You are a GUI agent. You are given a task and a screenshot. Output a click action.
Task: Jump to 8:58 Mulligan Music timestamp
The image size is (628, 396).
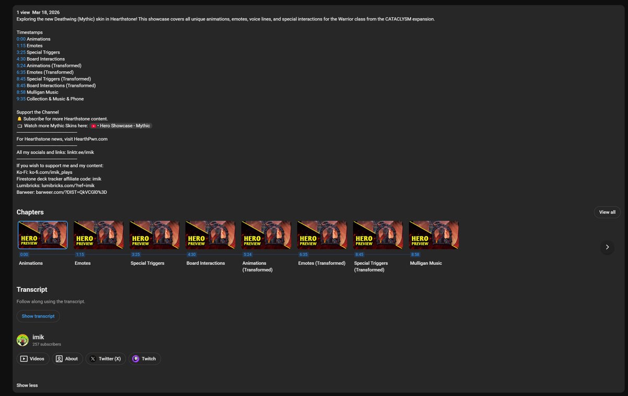click(x=21, y=92)
